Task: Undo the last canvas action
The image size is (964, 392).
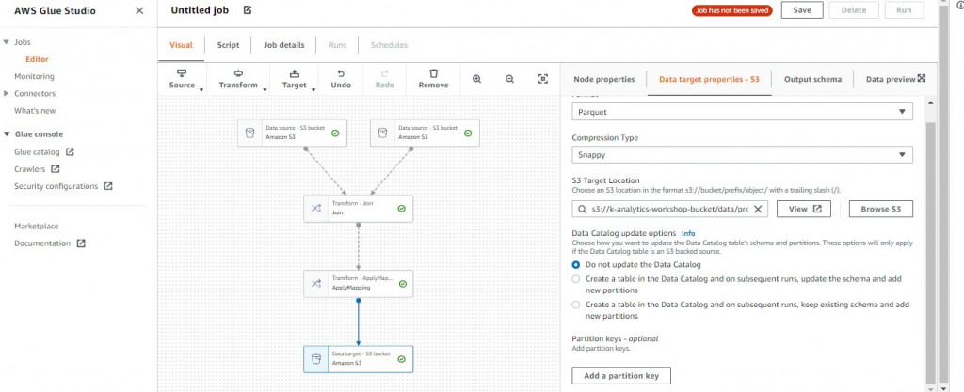Action: click(x=341, y=80)
